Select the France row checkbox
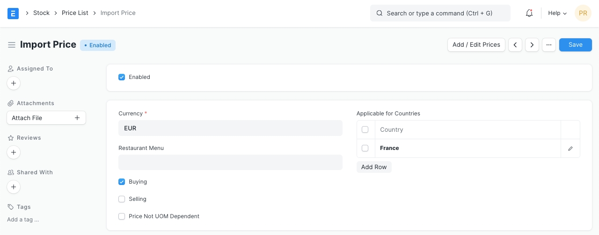599x235 pixels. (x=365, y=148)
